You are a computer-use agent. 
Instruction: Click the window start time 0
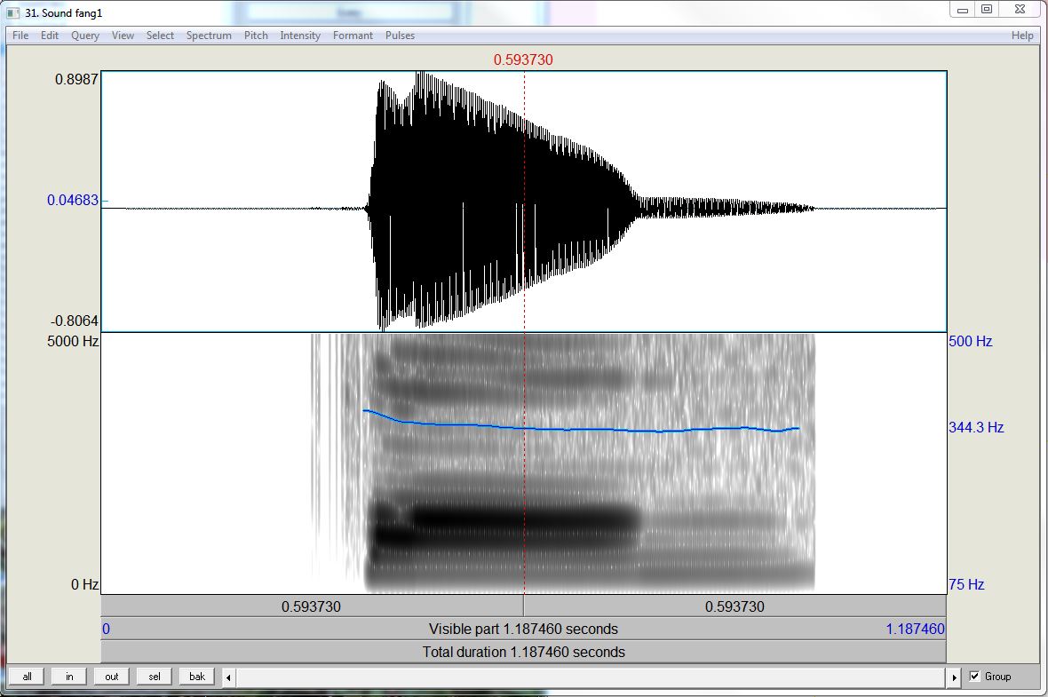[107, 629]
